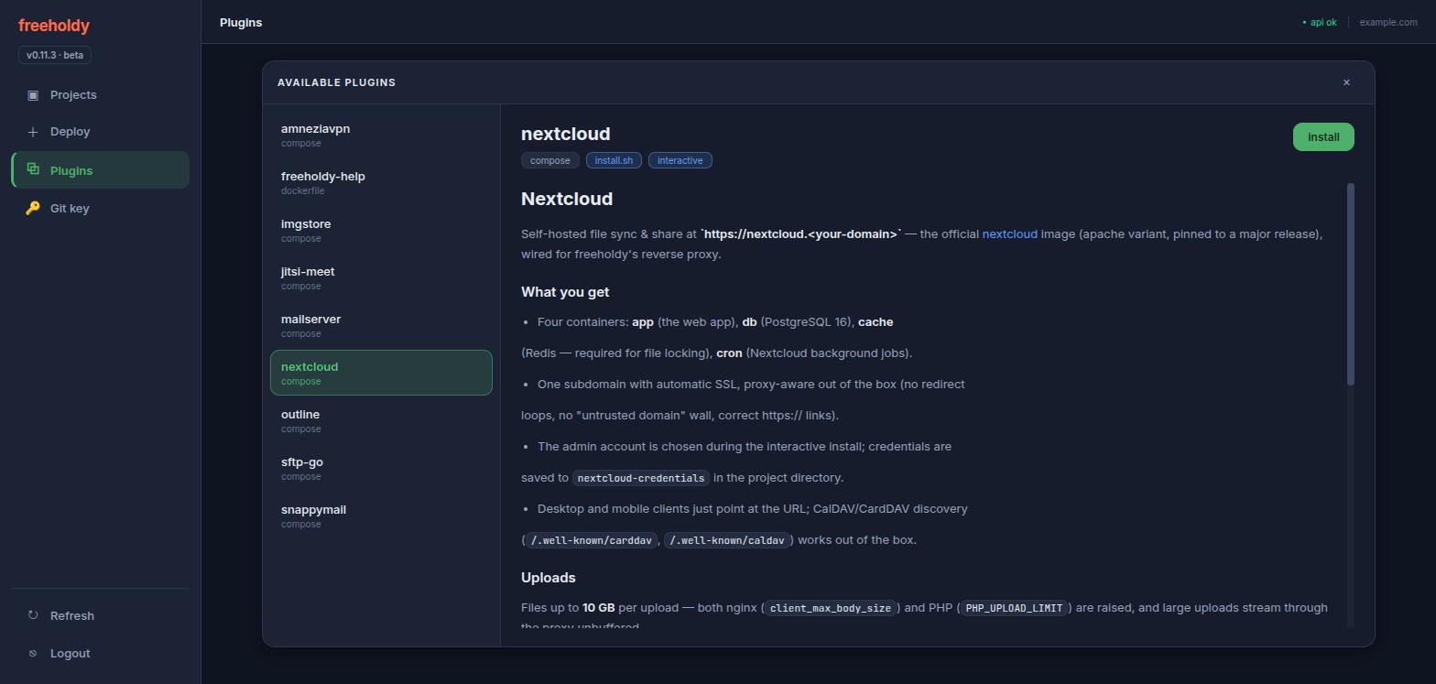This screenshot has height=684, width=1436.
Task: Click the Uploads heading
Action: 549,578
